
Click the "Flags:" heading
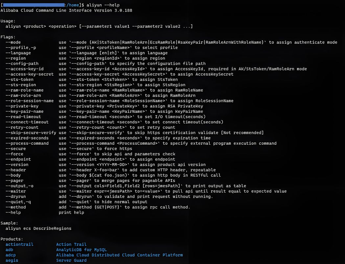pos(8,37)
